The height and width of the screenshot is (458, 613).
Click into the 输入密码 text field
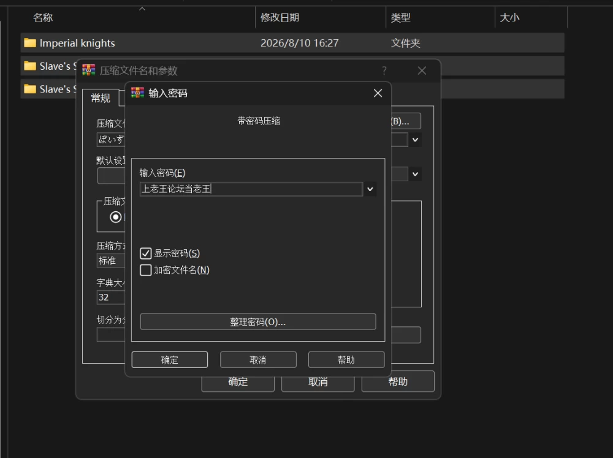pos(251,189)
